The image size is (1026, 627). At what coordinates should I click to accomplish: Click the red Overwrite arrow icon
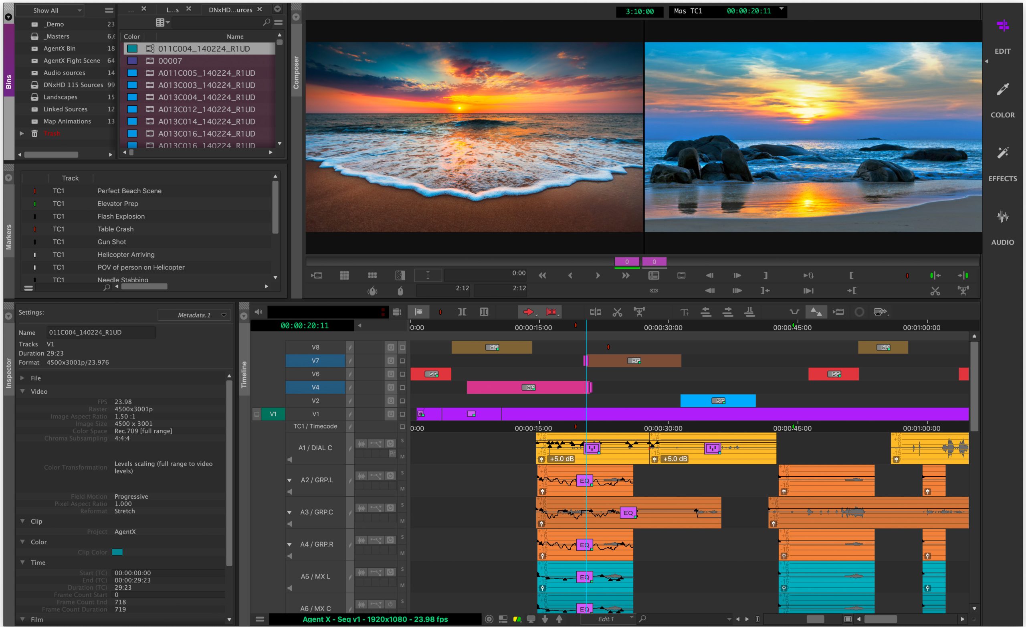point(529,311)
